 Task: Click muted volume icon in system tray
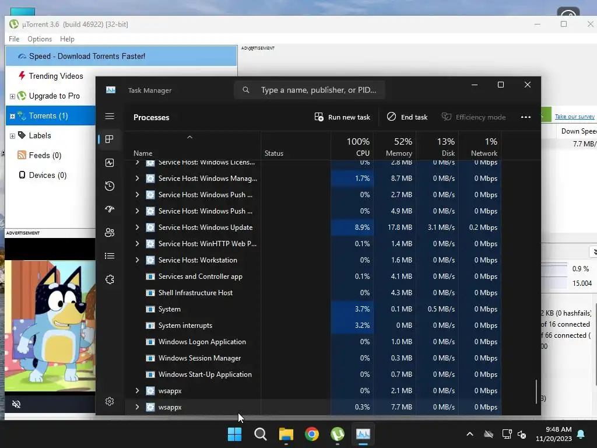[x=522, y=434]
